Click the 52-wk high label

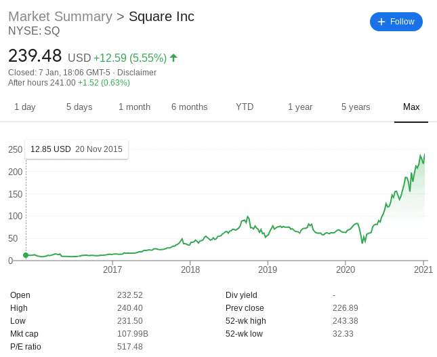pos(246,321)
